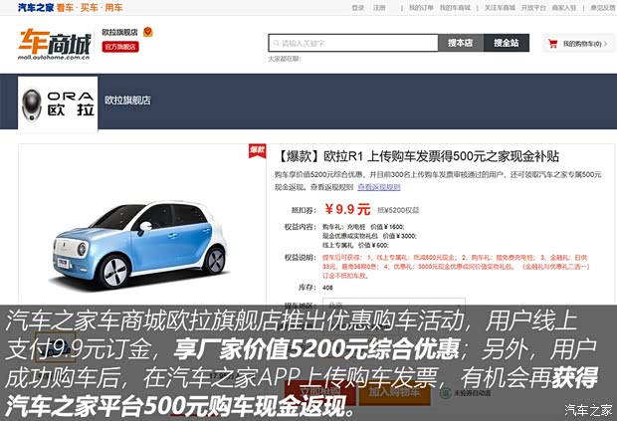
Task: Select the small car thumbnail below the main image
Action: (x=55, y=347)
